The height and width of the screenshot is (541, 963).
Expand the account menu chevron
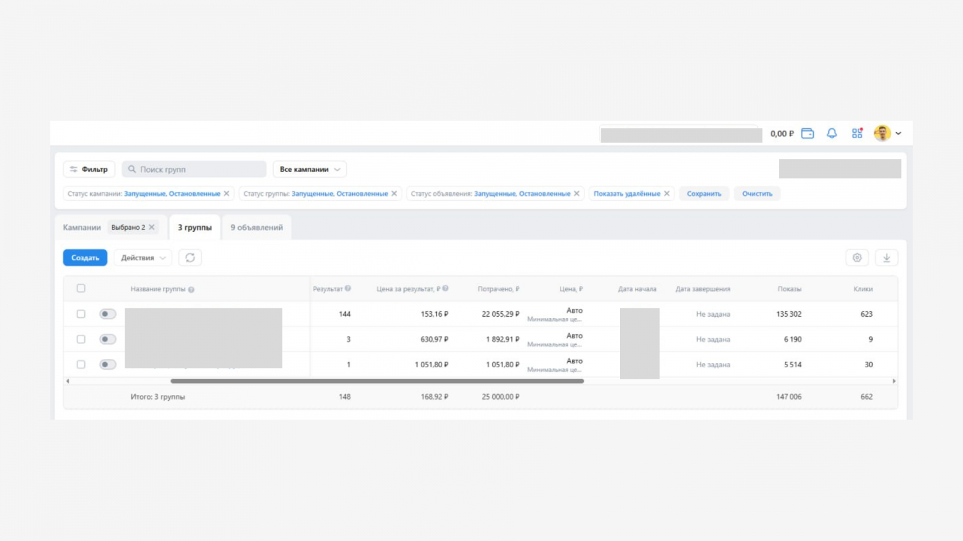pyautogui.click(x=899, y=133)
